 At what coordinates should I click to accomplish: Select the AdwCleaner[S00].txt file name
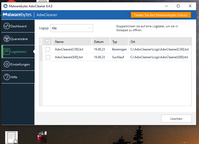69,57
